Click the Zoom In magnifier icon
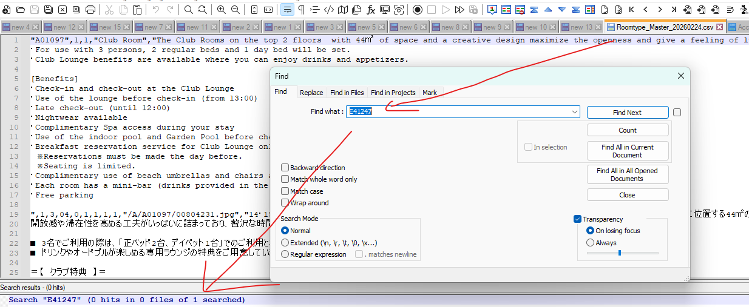 (221, 10)
